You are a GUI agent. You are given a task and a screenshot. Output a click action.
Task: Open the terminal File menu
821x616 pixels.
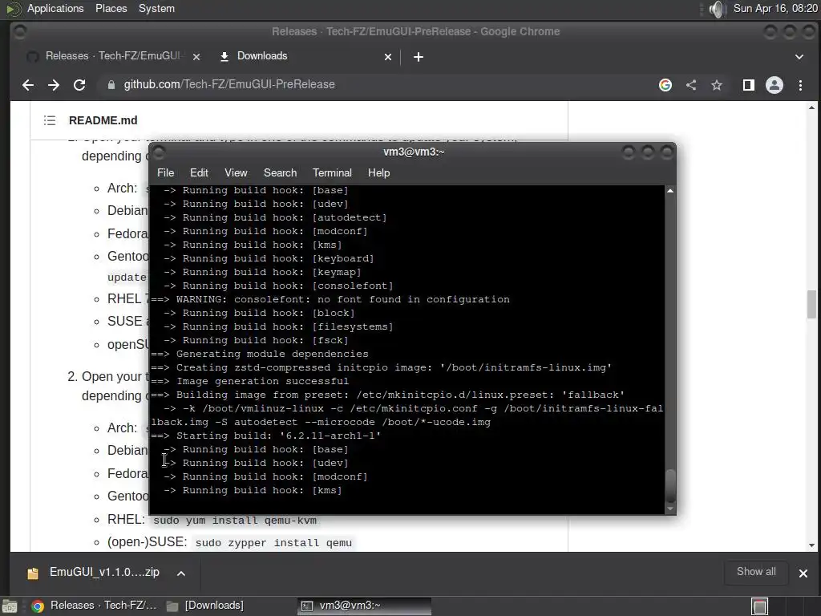[165, 173]
